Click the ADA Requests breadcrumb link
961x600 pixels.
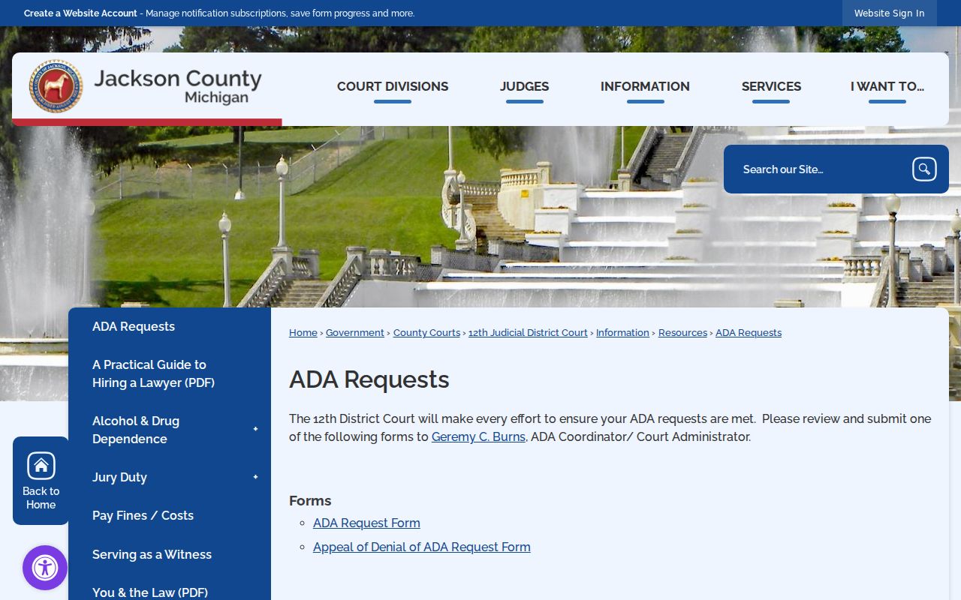click(x=749, y=333)
